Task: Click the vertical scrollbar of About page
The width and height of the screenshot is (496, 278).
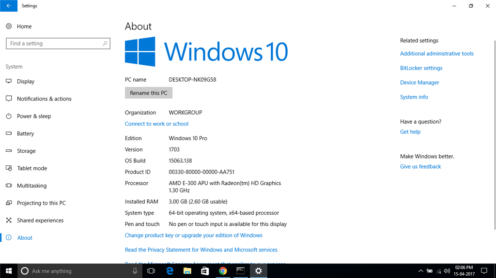Action: [495, 135]
